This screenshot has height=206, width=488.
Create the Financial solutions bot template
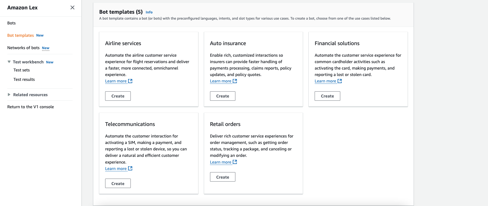pyautogui.click(x=327, y=96)
